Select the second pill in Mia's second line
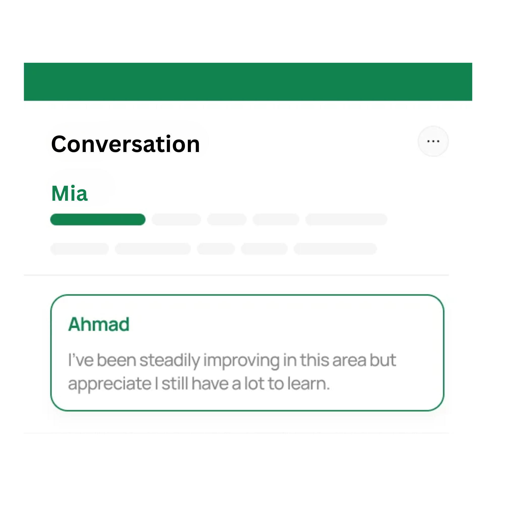The width and height of the screenshot is (505, 505). click(153, 248)
